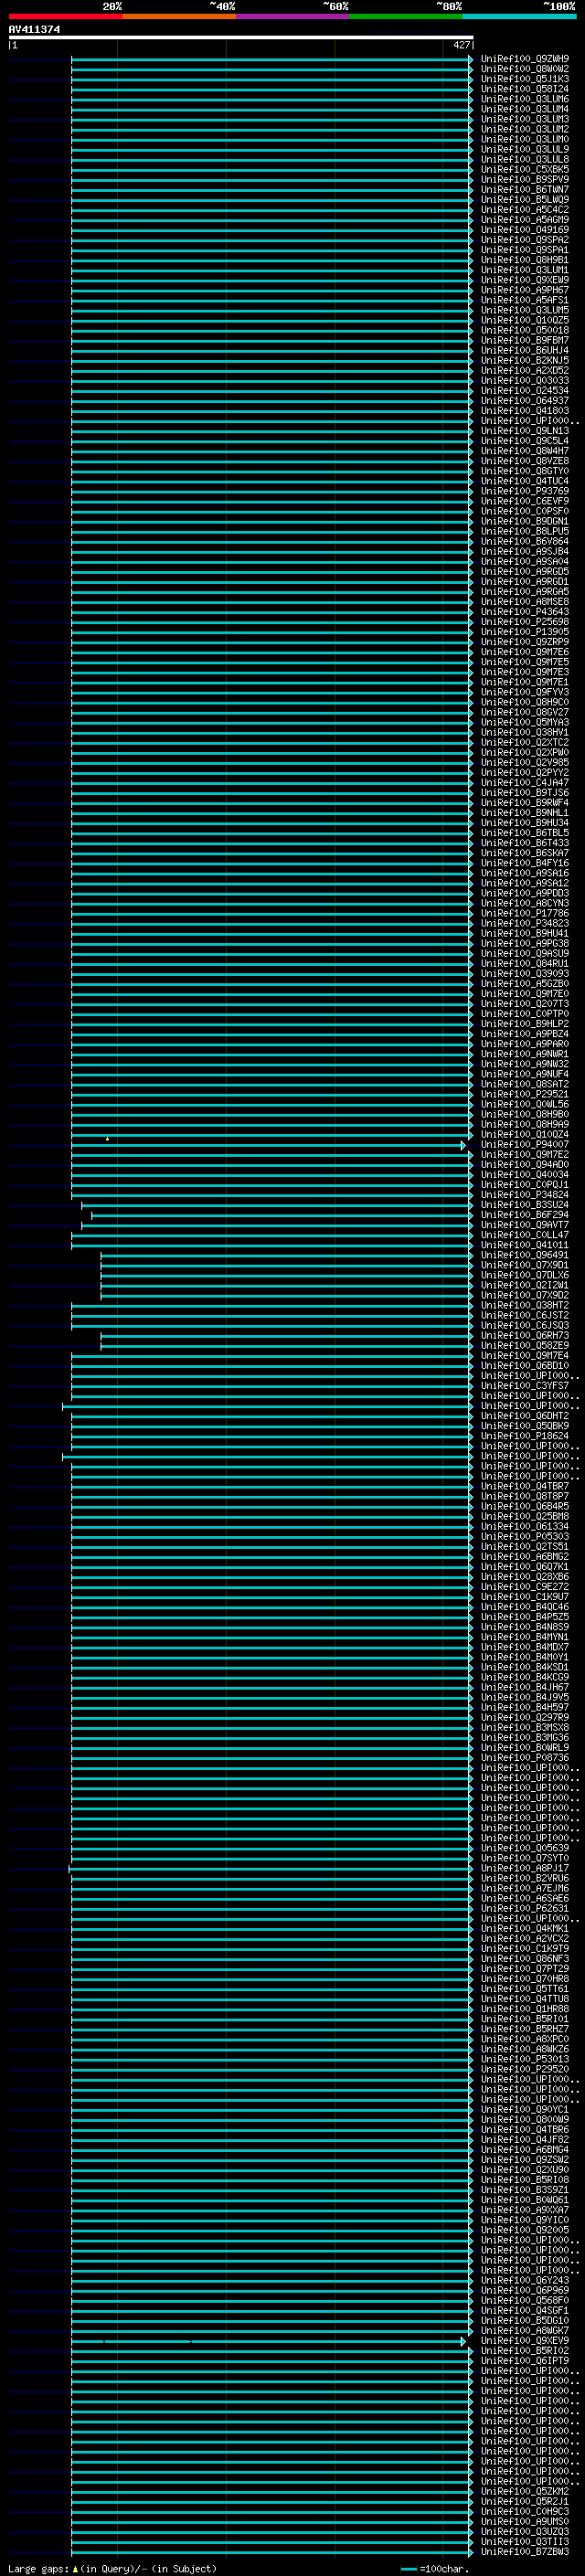This screenshot has width=585, height=2576.
Task: Select label UniRef100_A5C4C2
Action: click(525, 210)
